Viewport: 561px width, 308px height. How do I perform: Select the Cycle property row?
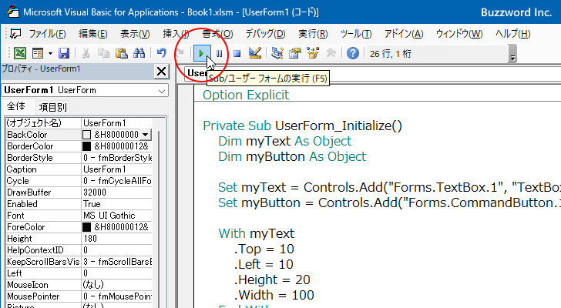[79, 181]
